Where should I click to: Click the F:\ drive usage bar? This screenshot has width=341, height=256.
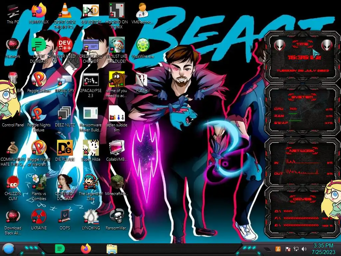(x=301, y=218)
